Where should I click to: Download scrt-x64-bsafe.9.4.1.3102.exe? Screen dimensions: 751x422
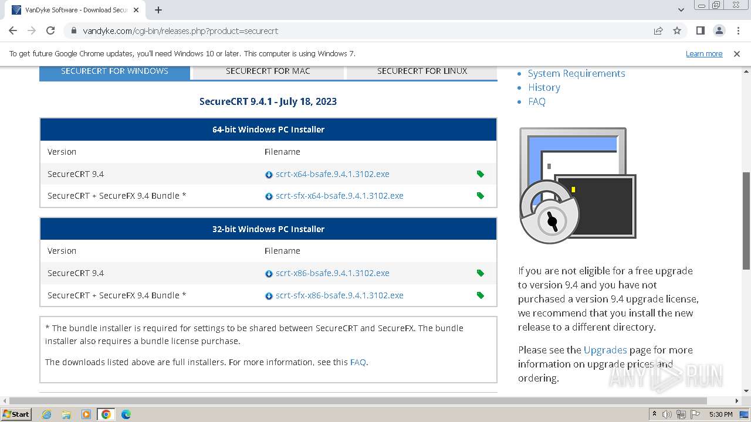pyautogui.click(x=332, y=174)
